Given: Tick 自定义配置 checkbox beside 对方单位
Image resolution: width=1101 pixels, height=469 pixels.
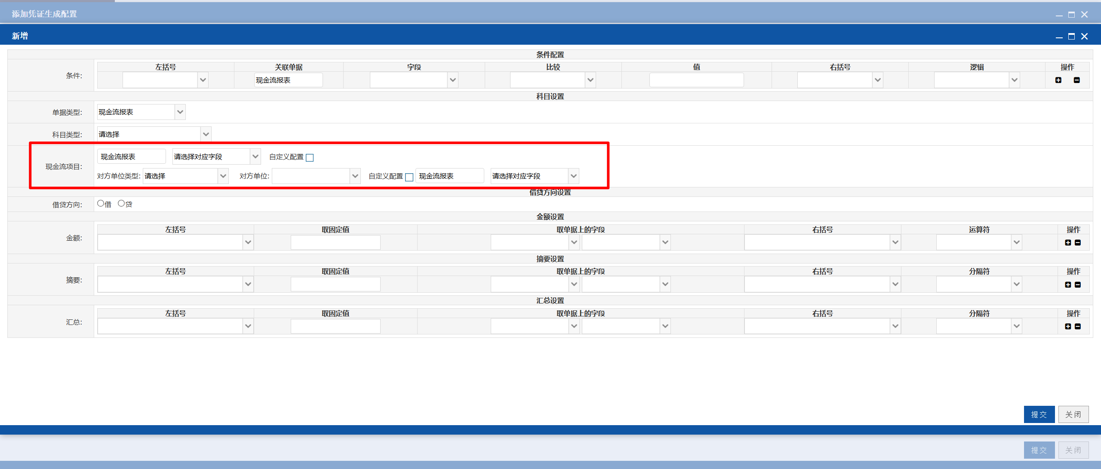Looking at the screenshot, I should (409, 177).
